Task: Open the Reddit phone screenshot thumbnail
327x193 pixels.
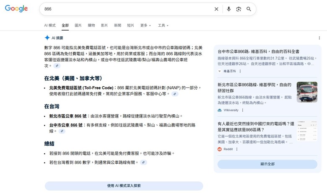Action: click(x=307, y=131)
